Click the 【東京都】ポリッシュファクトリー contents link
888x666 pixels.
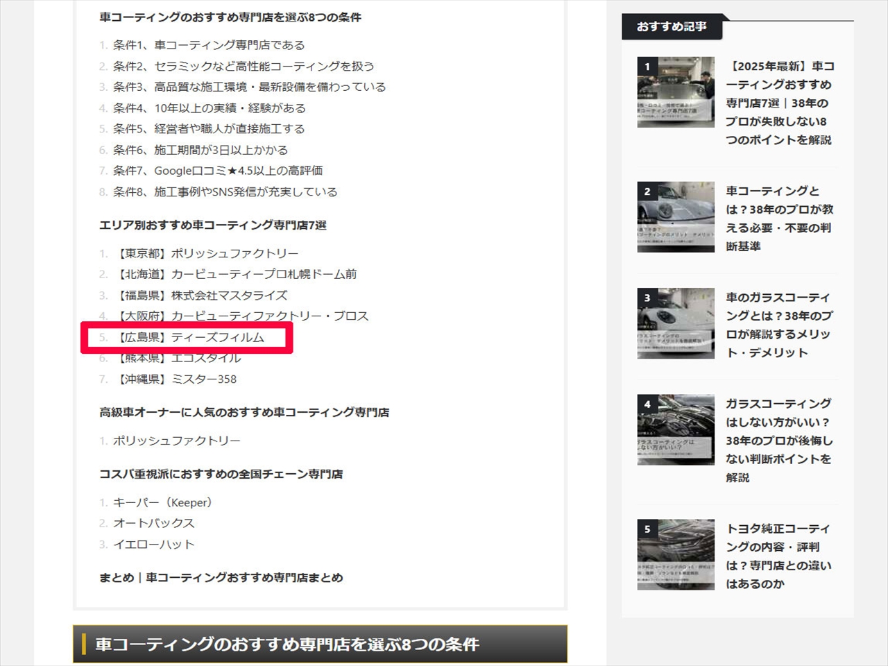coord(207,253)
